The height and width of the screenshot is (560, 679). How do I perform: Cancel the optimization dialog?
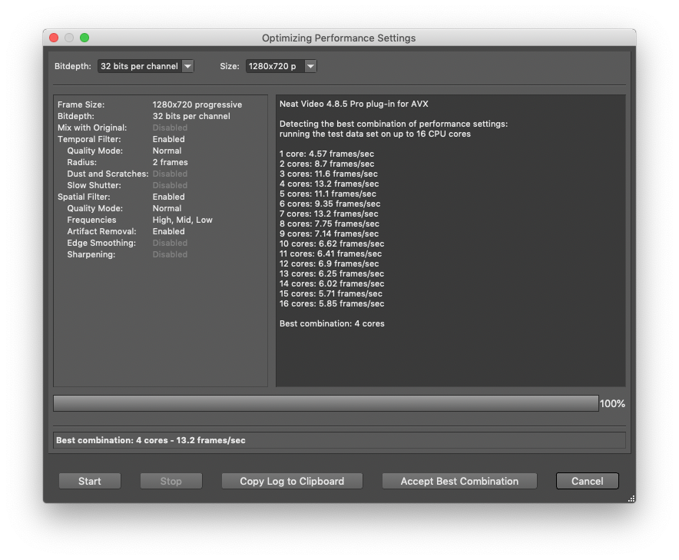pos(587,481)
